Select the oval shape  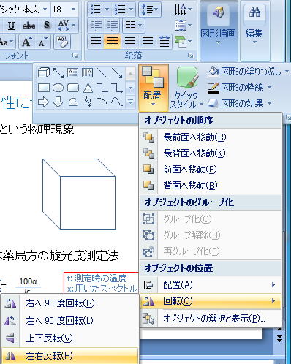[58, 88]
